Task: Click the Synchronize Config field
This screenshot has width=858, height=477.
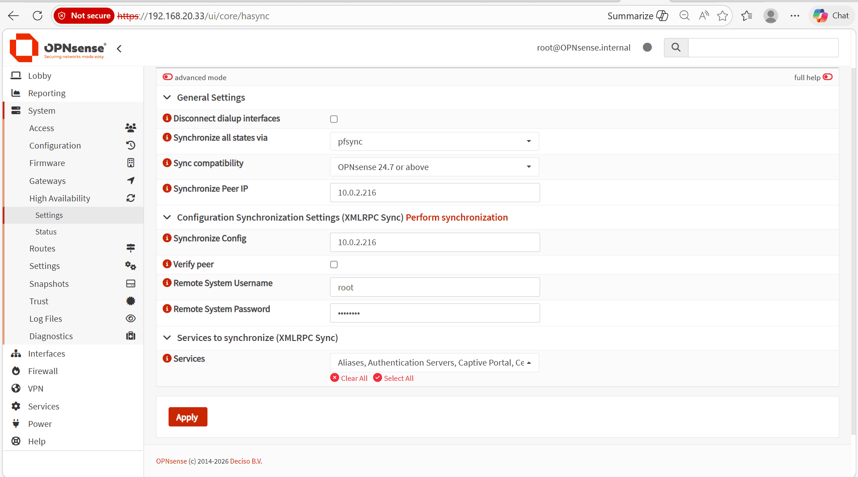Action: [435, 242]
